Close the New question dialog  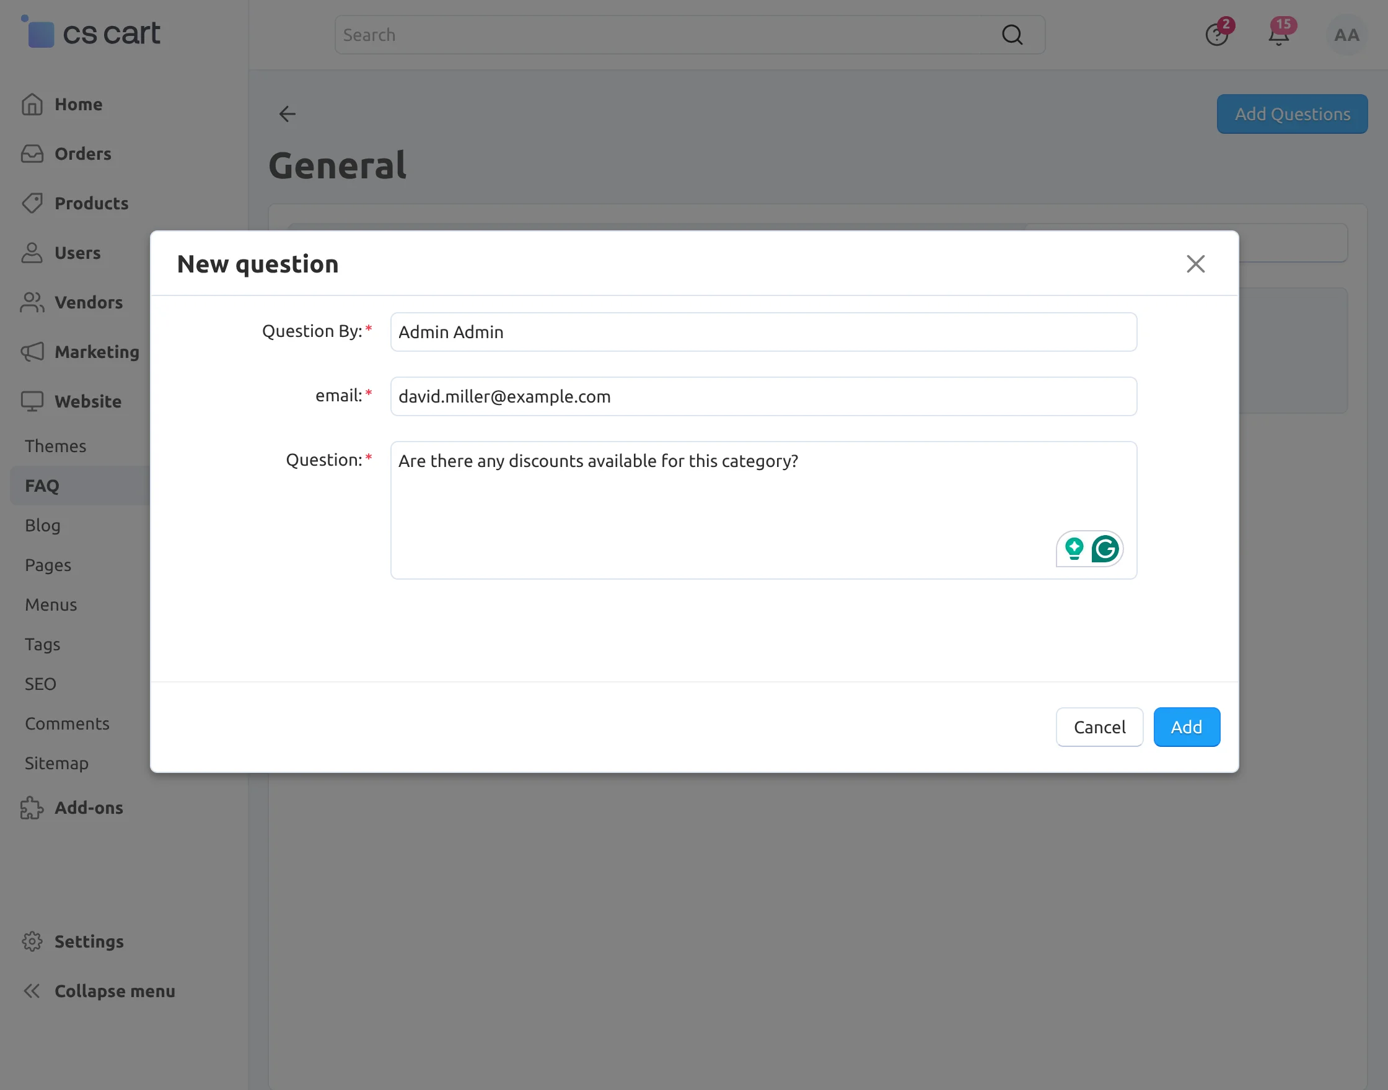pos(1195,264)
